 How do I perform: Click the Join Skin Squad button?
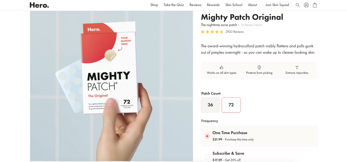point(277,5)
